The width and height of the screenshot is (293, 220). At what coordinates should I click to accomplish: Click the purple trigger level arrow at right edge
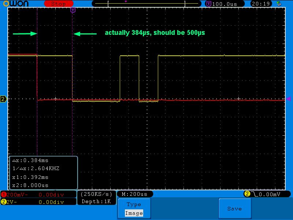(x=289, y=99)
